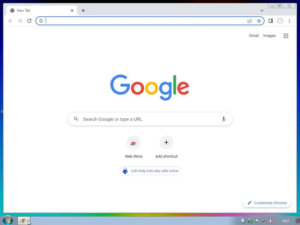The image size is (300, 225).
Task: Open the muted volume tray icon
Action: coord(271,221)
